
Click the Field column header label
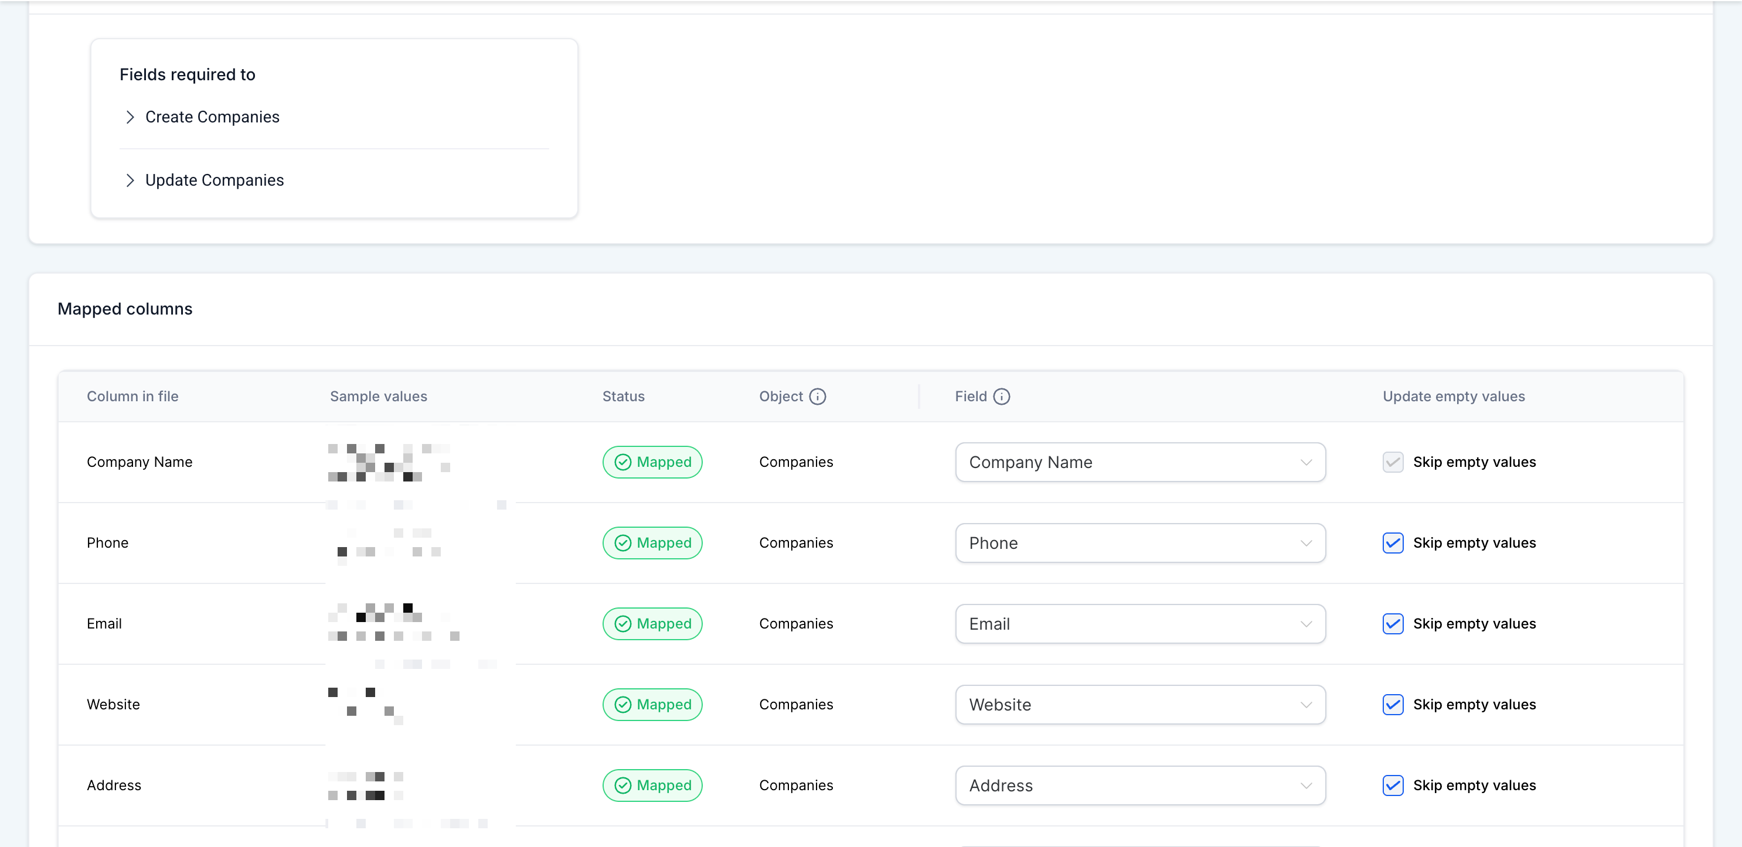point(971,397)
